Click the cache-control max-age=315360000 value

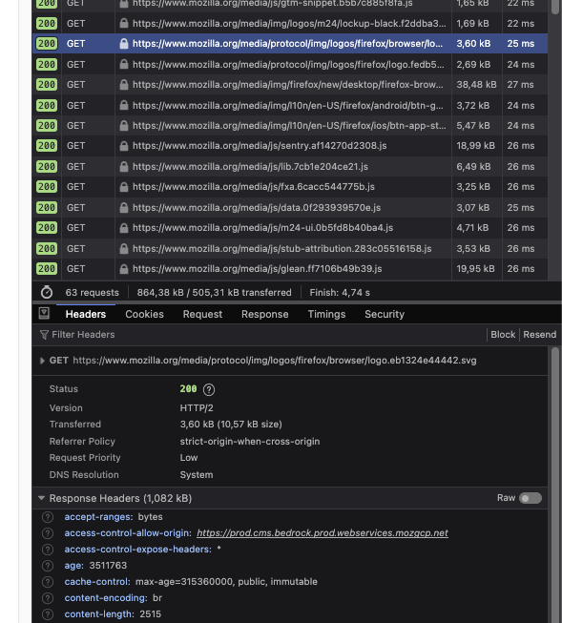coord(226,582)
